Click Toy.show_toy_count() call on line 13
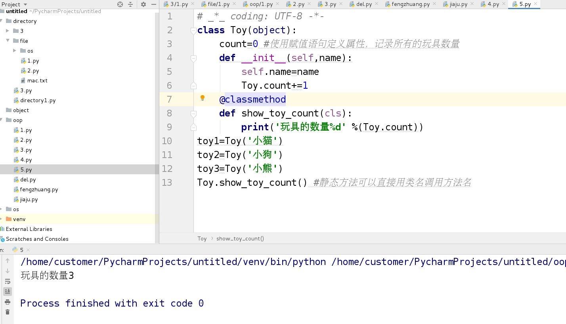Viewport: 566px width, 324px height. point(252,183)
